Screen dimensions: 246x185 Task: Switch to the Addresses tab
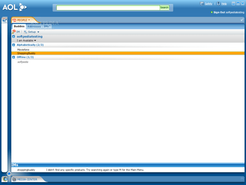[x=34, y=26]
